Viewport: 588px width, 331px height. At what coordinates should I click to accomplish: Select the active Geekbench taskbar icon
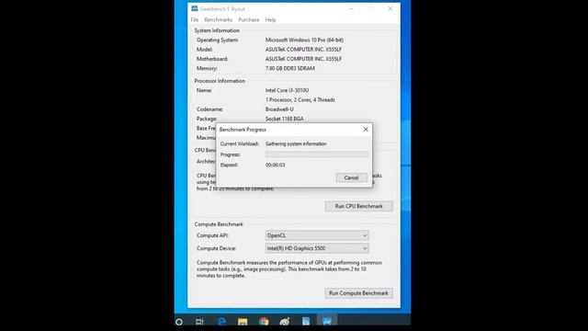click(x=327, y=321)
